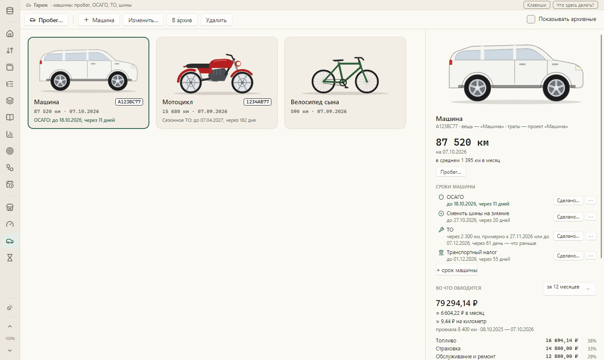Open the «Что здесь делать?» help button
This screenshot has height=360, width=604.
[575, 5]
